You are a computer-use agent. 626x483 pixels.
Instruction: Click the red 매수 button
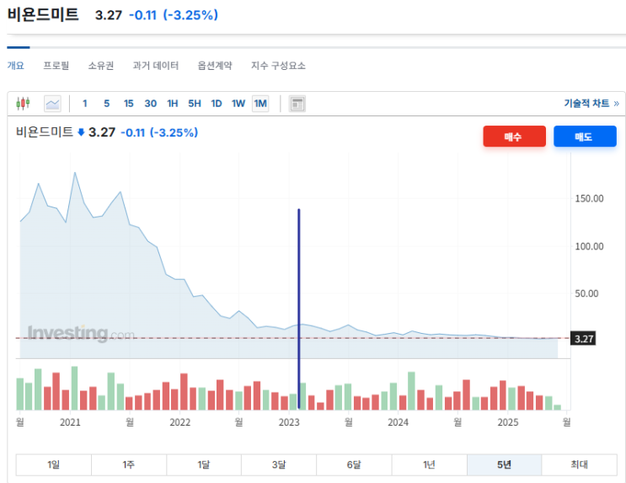click(x=514, y=137)
